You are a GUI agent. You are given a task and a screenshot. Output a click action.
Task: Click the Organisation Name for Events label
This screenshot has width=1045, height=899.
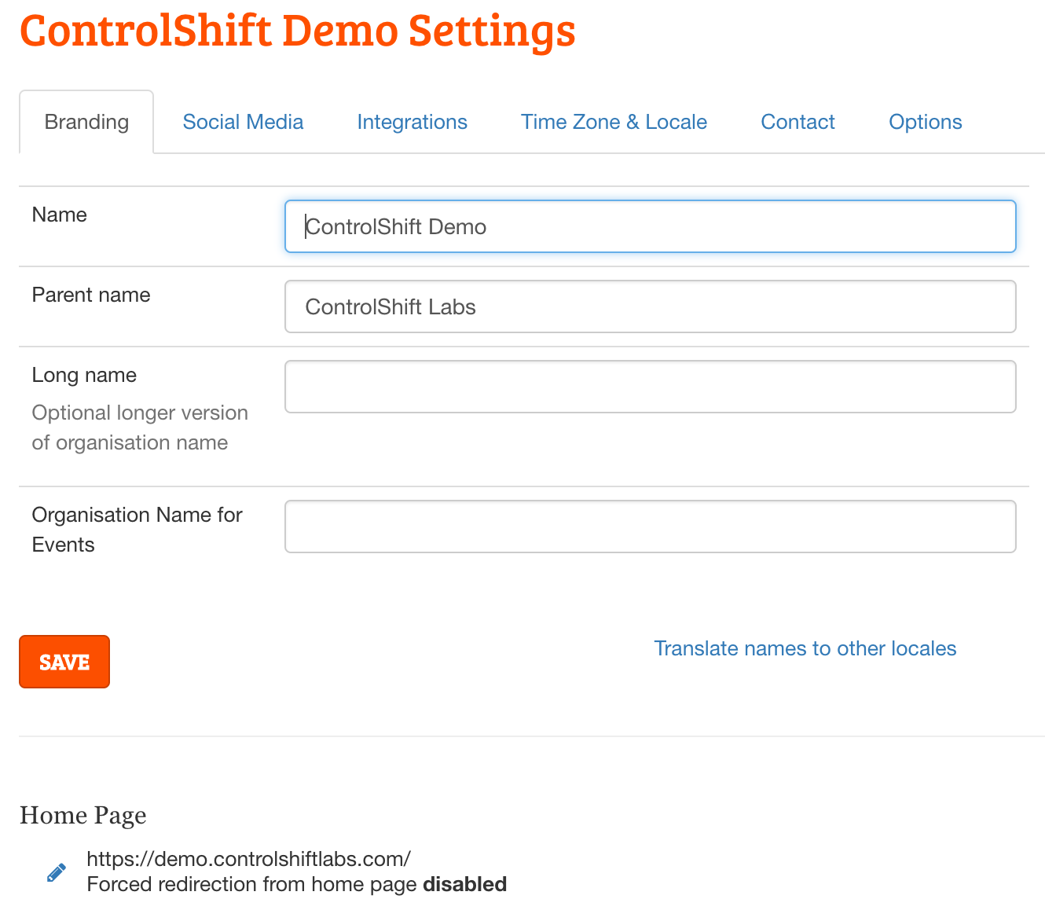point(137,530)
